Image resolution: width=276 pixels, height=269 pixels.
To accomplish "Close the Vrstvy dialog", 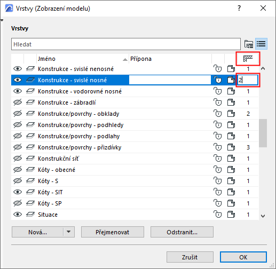I will click(263, 8).
